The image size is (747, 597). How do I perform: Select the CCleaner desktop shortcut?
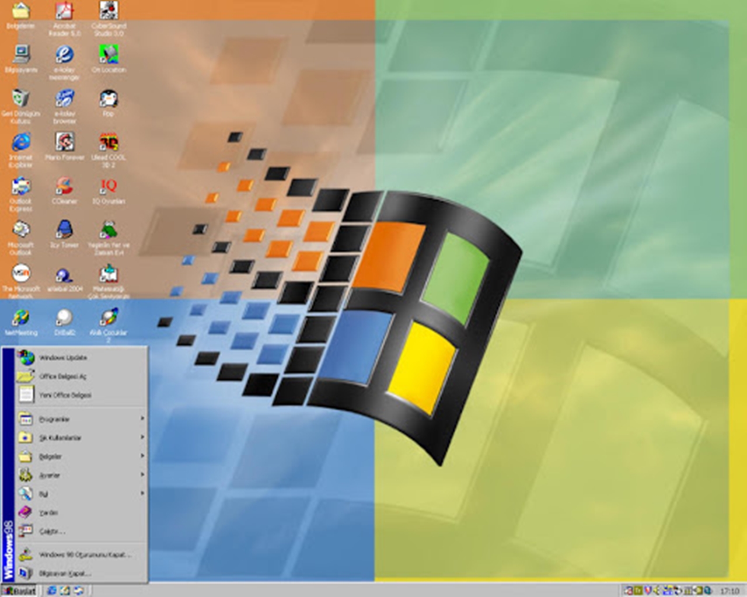click(x=64, y=186)
